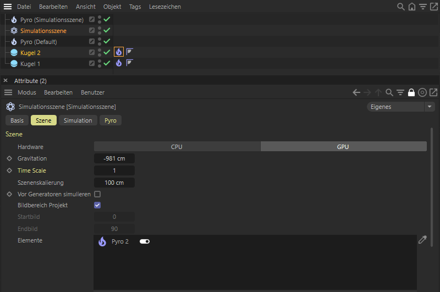Open the Objekt menu
Image resolution: width=440 pixels, height=292 pixels.
(112, 7)
